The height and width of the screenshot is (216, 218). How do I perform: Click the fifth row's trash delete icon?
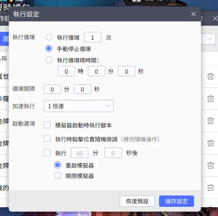coord(211,165)
